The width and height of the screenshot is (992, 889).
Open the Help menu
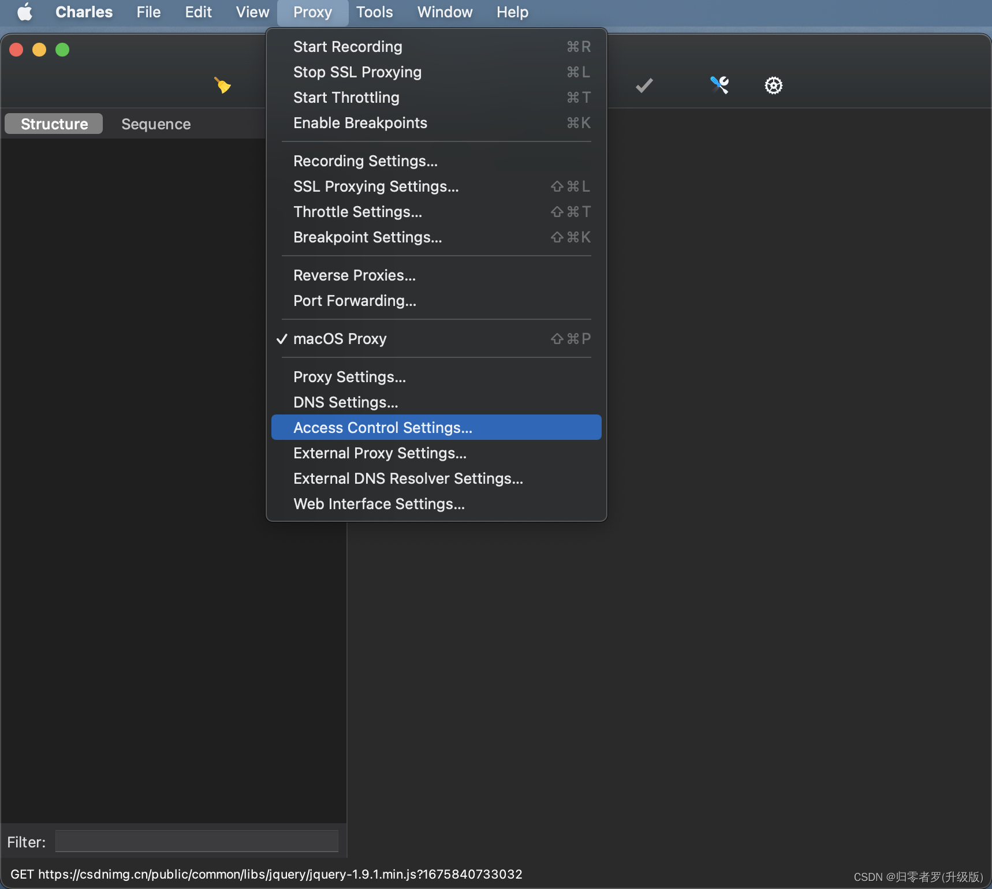(x=512, y=12)
